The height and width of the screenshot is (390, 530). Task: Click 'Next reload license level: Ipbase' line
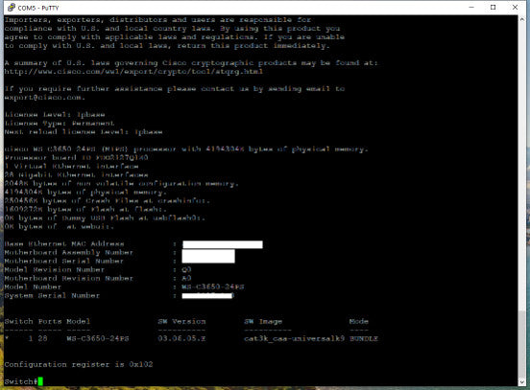point(84,132)
